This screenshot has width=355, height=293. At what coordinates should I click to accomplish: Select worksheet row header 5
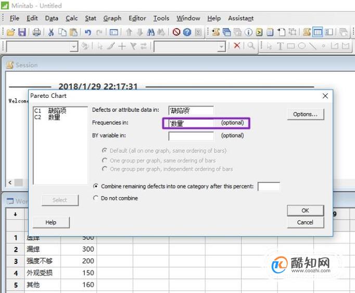pos(15,285)
